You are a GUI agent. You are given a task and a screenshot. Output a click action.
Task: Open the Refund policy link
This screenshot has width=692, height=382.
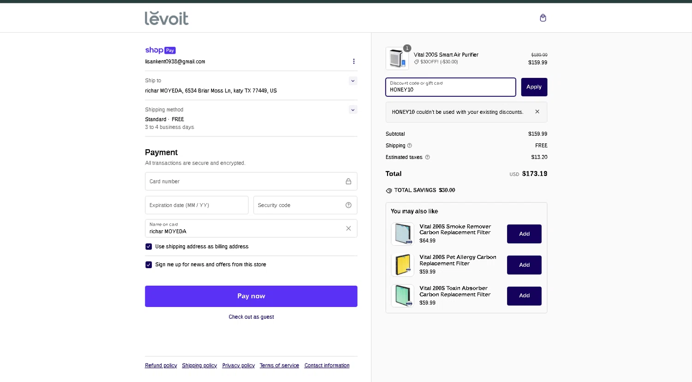coord(161,365)
